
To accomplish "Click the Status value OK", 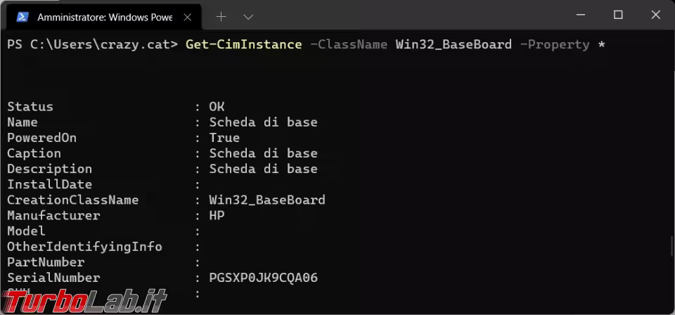I will tap(217, 107).
